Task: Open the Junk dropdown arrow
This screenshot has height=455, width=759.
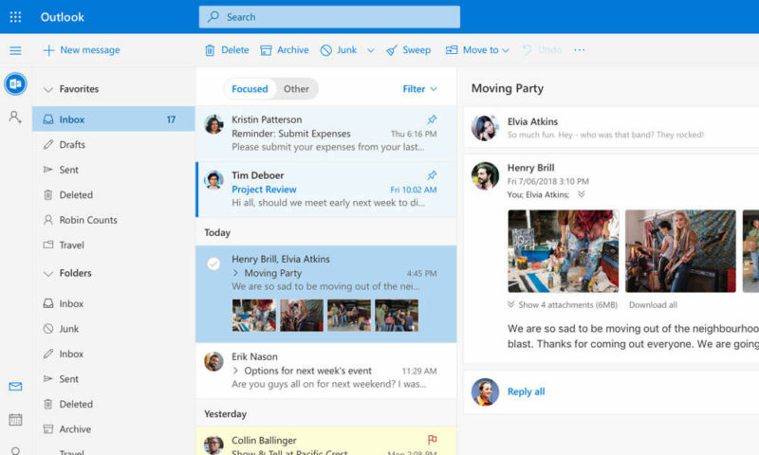Action: (371, 50)
